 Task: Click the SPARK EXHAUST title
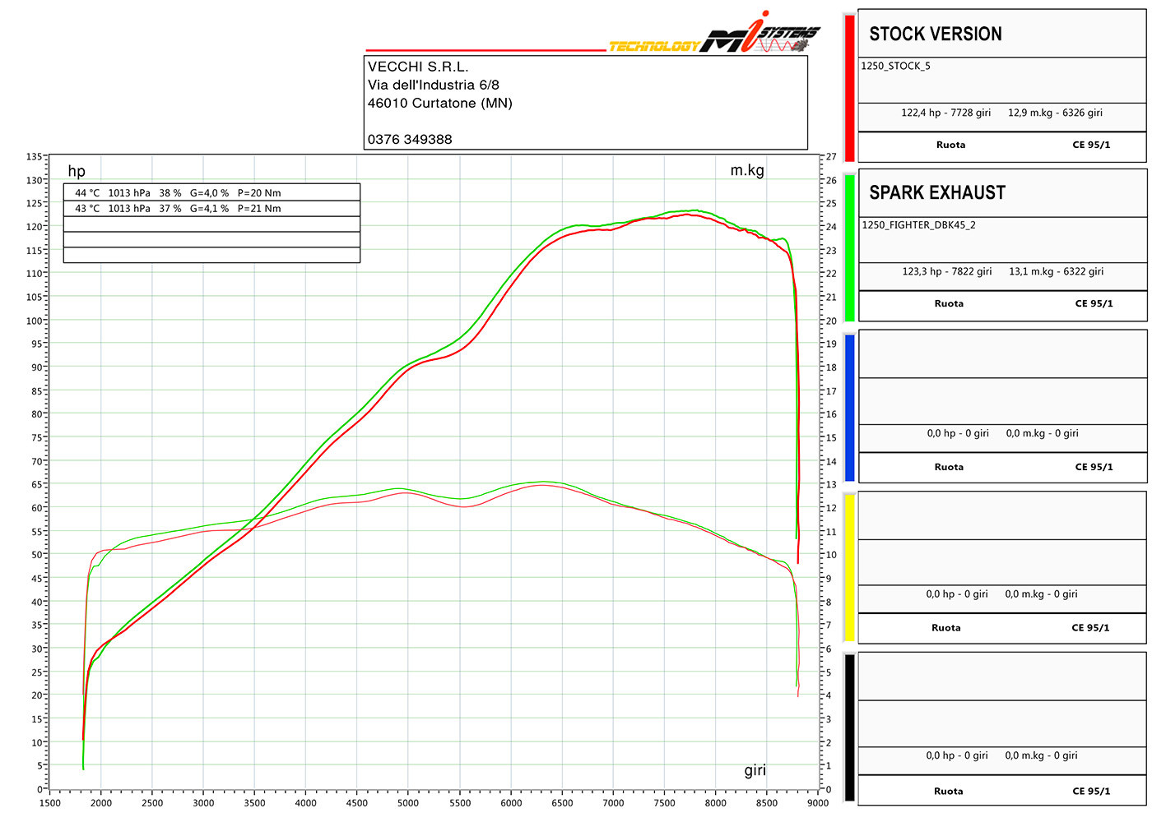[937, 193]
